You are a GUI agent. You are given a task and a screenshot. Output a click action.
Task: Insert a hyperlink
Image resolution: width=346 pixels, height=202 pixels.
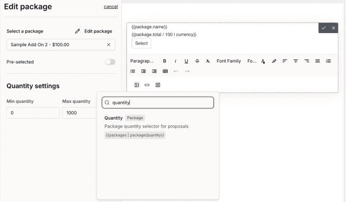(147, 85)
